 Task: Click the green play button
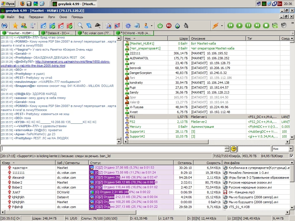[x=239, y=26]
